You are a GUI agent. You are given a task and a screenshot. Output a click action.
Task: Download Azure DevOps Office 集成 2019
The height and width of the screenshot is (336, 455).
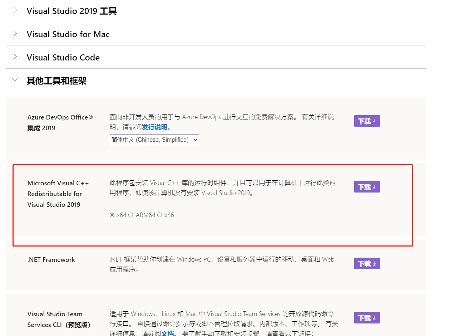pyautogui.click(x=367, y=121)
